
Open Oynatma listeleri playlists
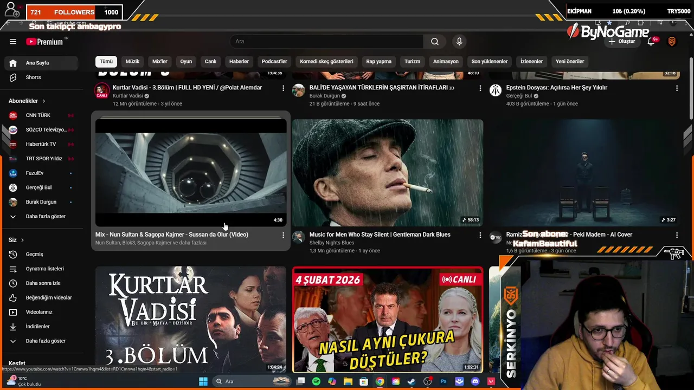(x=41, y=269)
